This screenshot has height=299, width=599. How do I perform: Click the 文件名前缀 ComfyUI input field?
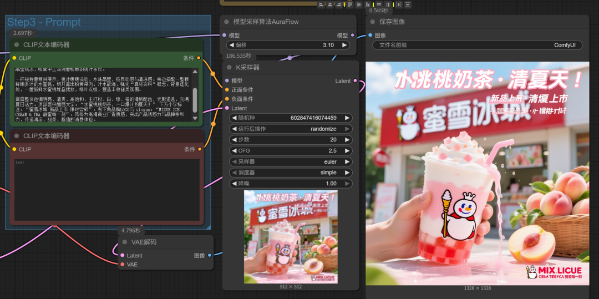(478, 45)
